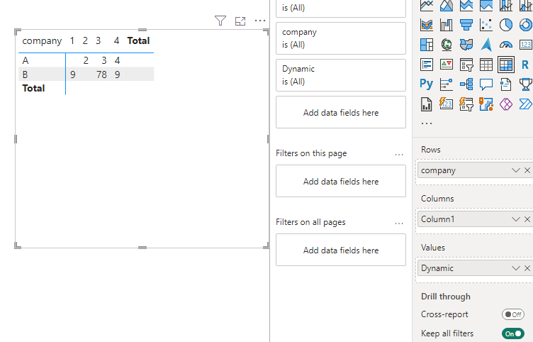Expand the Dynamic is (All) filter card
The width and height of the screenshot is (533, 342).
(341, 75)
